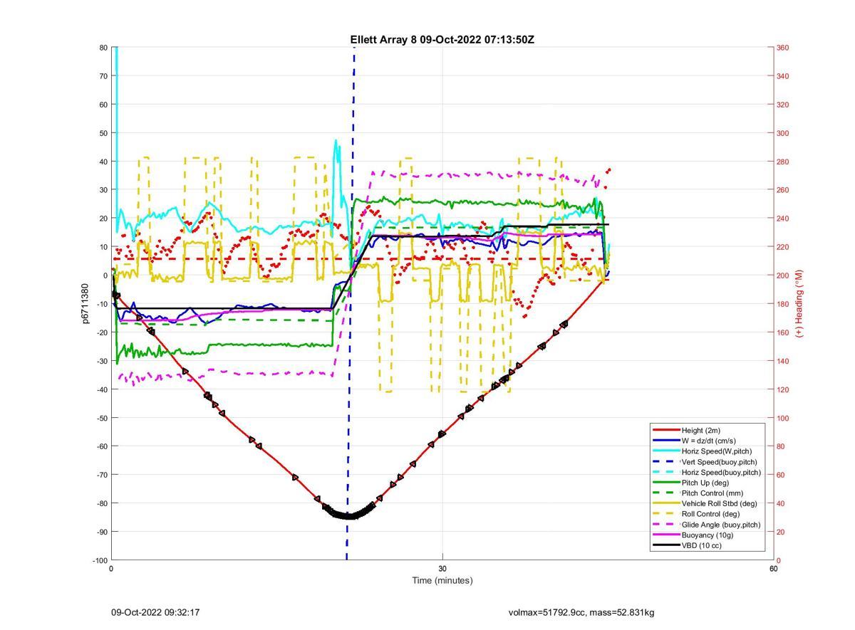Viewport: 855px width, 630px height.
Task: Click the "Pitch Control (mm)" legend entry
Action: coord(712,493)
